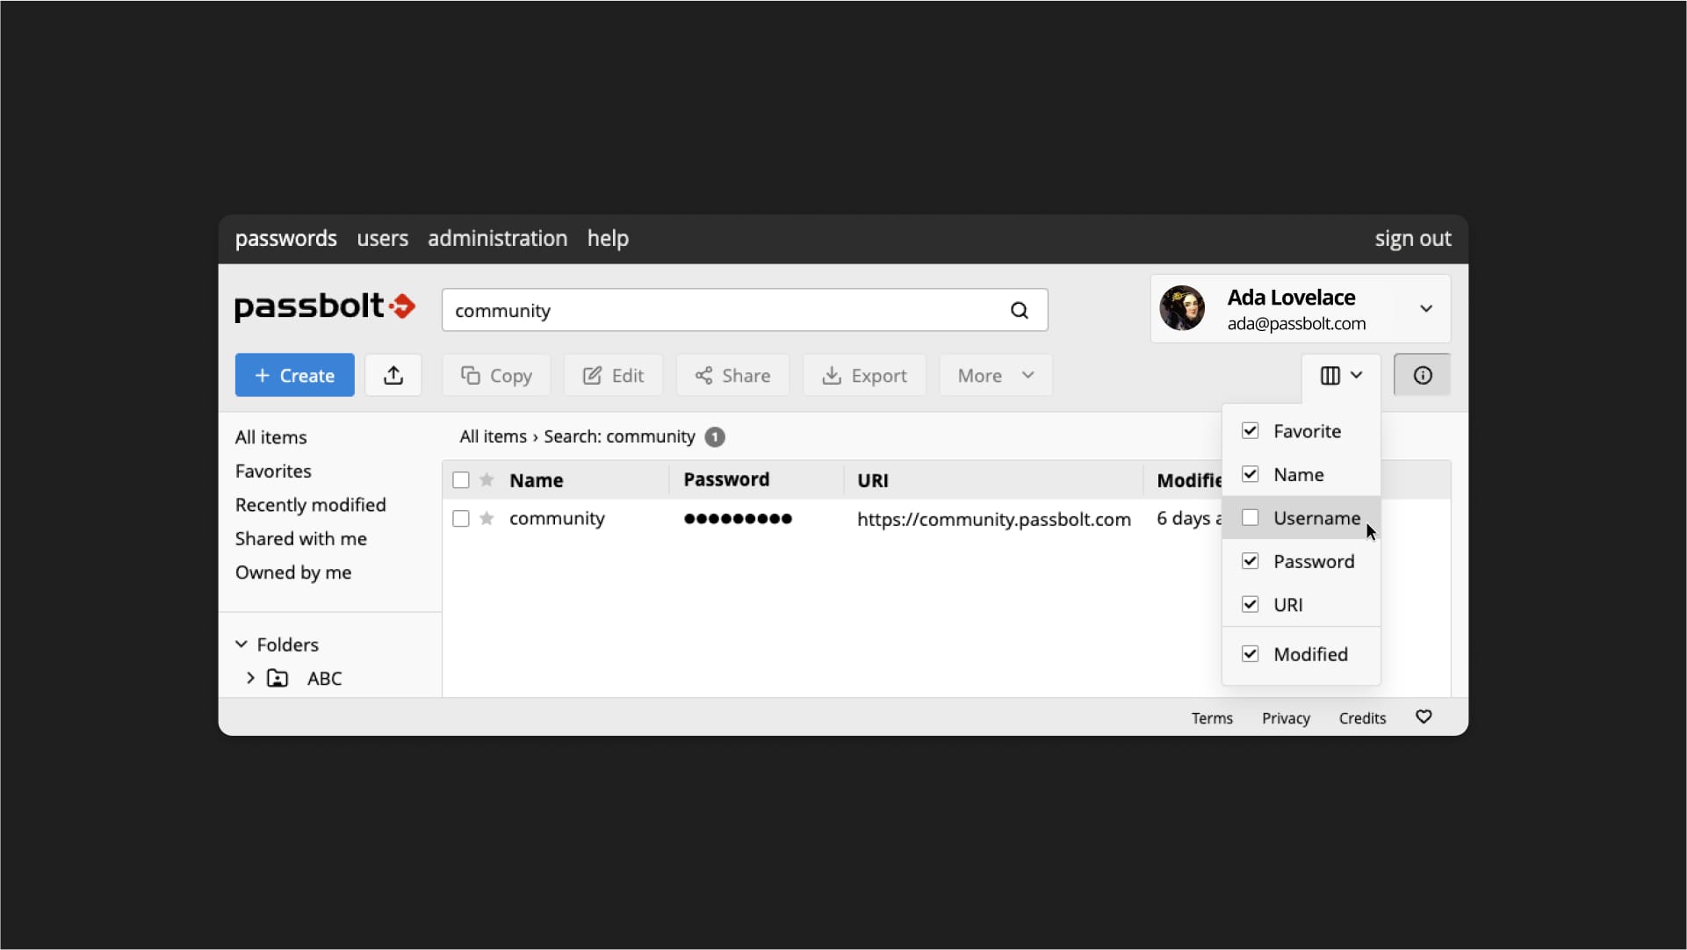Screen dimensions: 1687x950
Task: Click the Create button
Action: coord(294,375)
